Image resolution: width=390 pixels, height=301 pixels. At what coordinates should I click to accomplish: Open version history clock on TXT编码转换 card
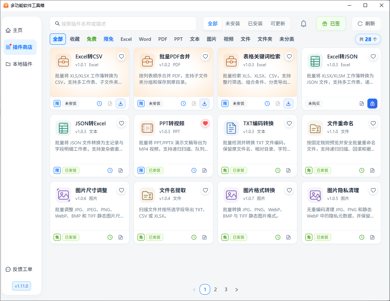pyautogui.click(x=278, y=170)
